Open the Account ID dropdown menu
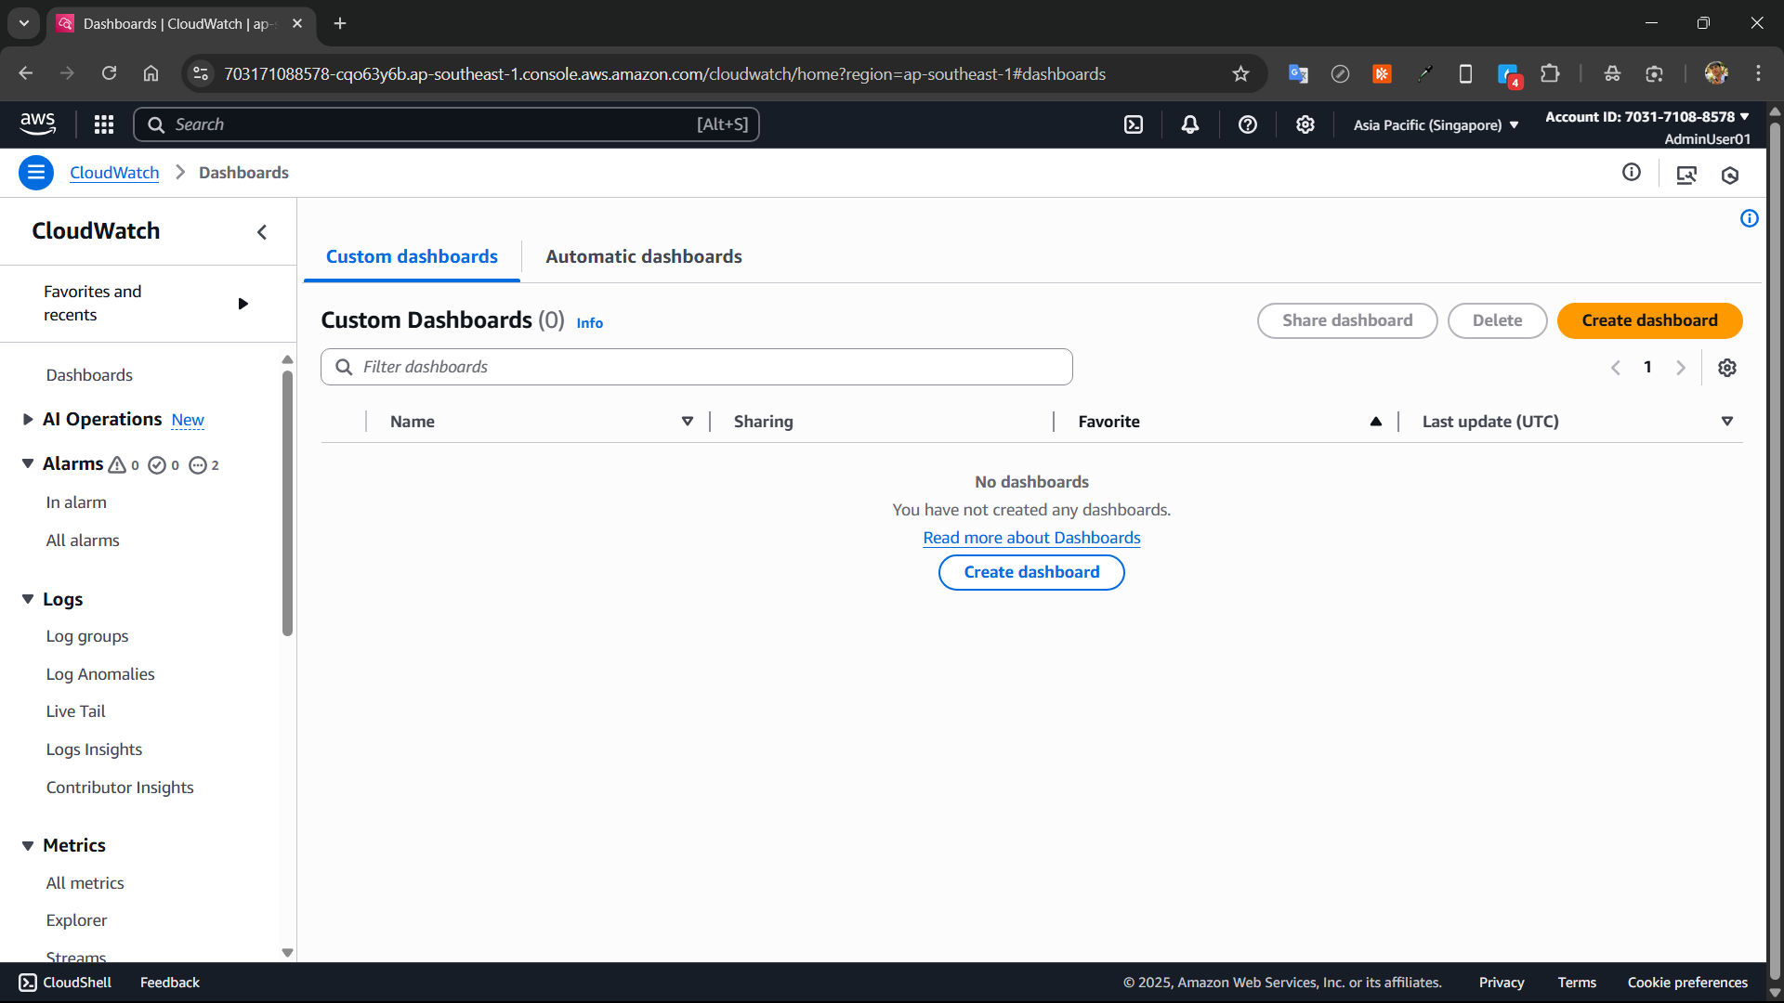 click(x=1647, y=117)
